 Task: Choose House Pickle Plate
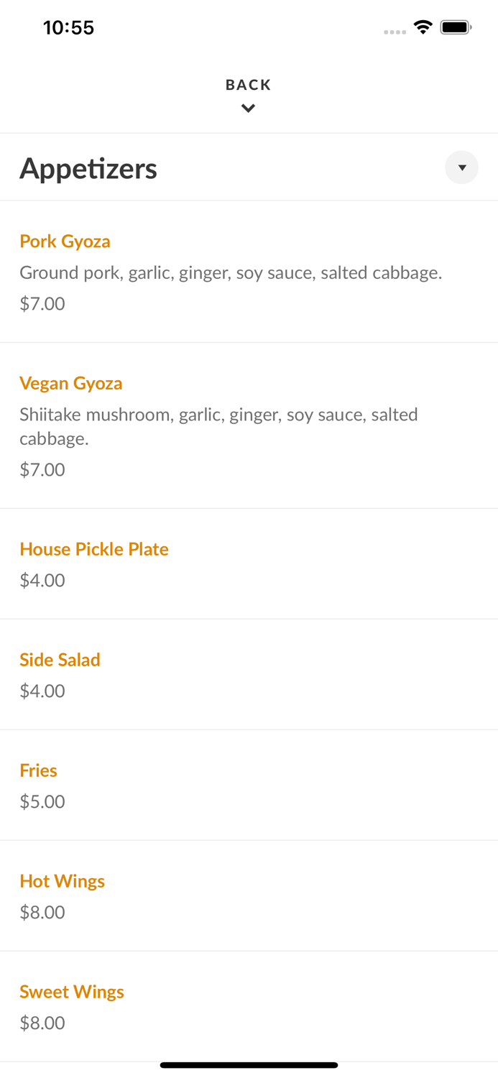94,549
